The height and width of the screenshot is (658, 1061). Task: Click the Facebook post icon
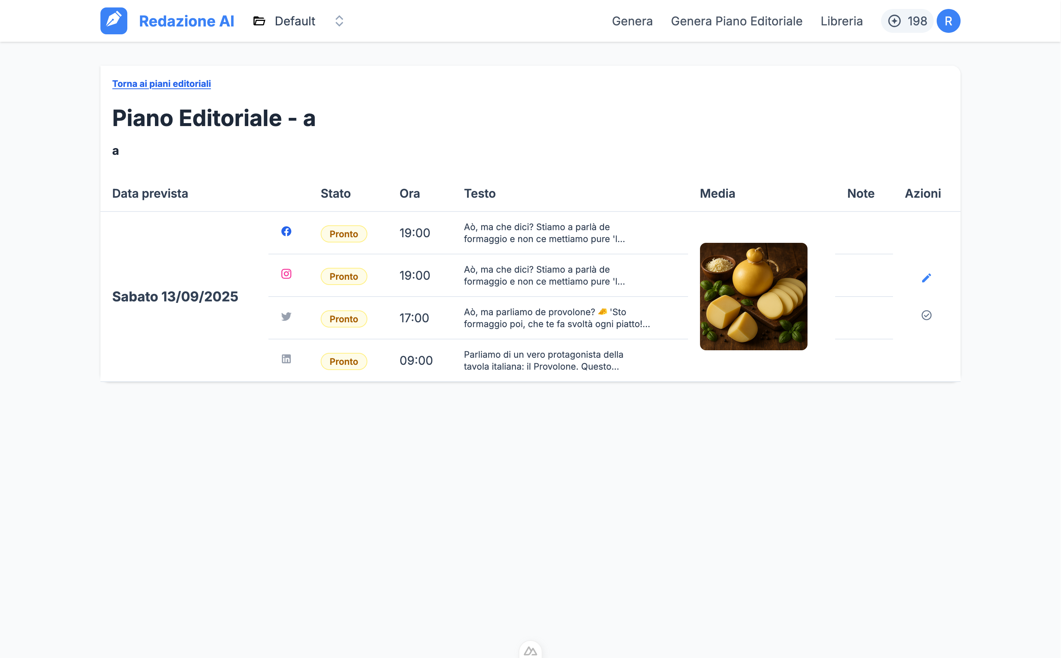coord(286,232)
